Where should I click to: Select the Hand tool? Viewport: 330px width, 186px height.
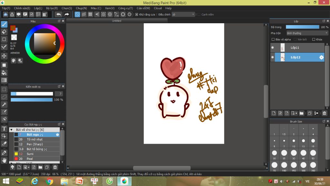tap(4, 160)
